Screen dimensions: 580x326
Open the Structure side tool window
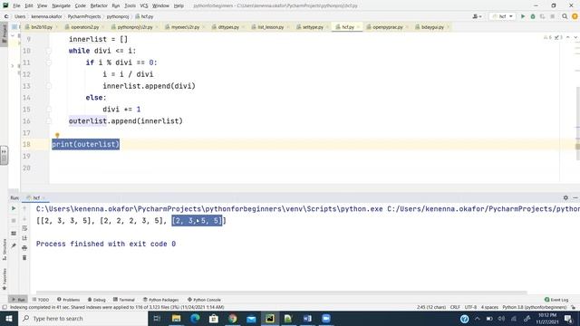5,250
